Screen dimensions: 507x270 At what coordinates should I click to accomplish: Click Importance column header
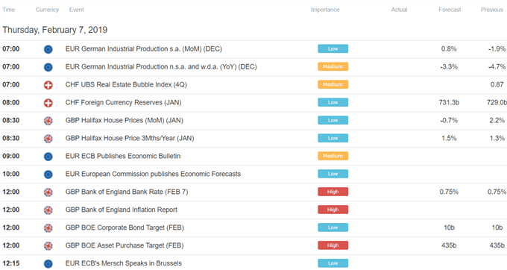[x=325, y=10]
